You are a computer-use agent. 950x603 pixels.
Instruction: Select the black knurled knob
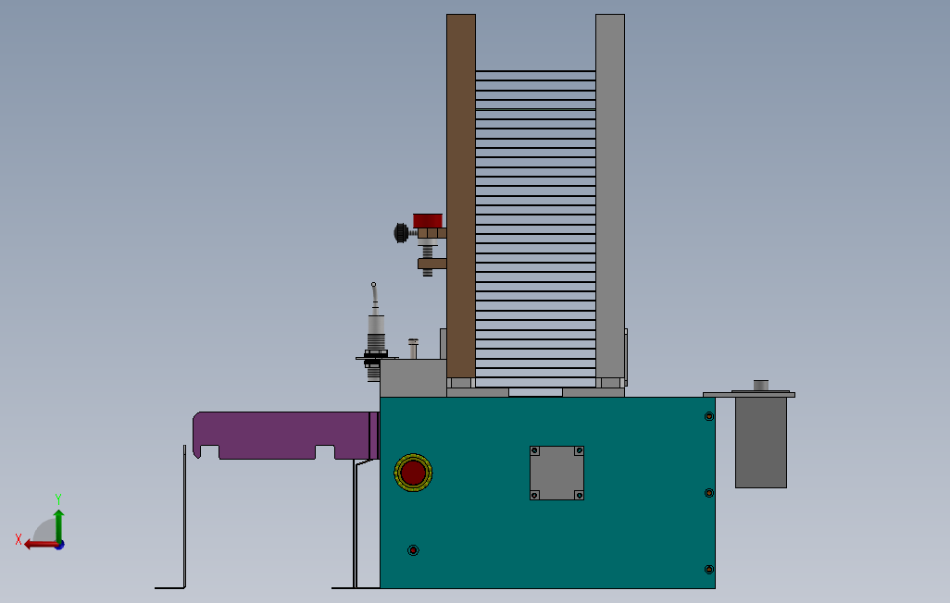pos(401,233)
